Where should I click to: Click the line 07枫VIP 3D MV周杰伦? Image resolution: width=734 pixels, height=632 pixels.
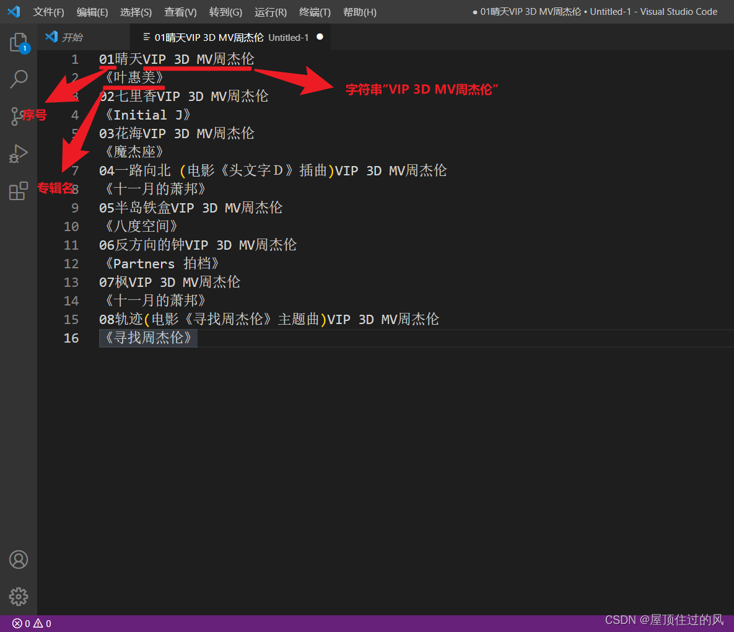pyautogui.click(x=170, y=282)
